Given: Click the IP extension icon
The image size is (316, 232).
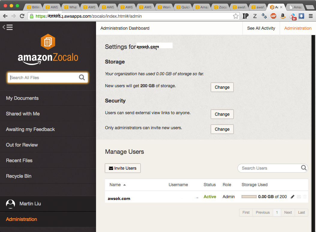Looking at the screenshot, I should point(245,16).
